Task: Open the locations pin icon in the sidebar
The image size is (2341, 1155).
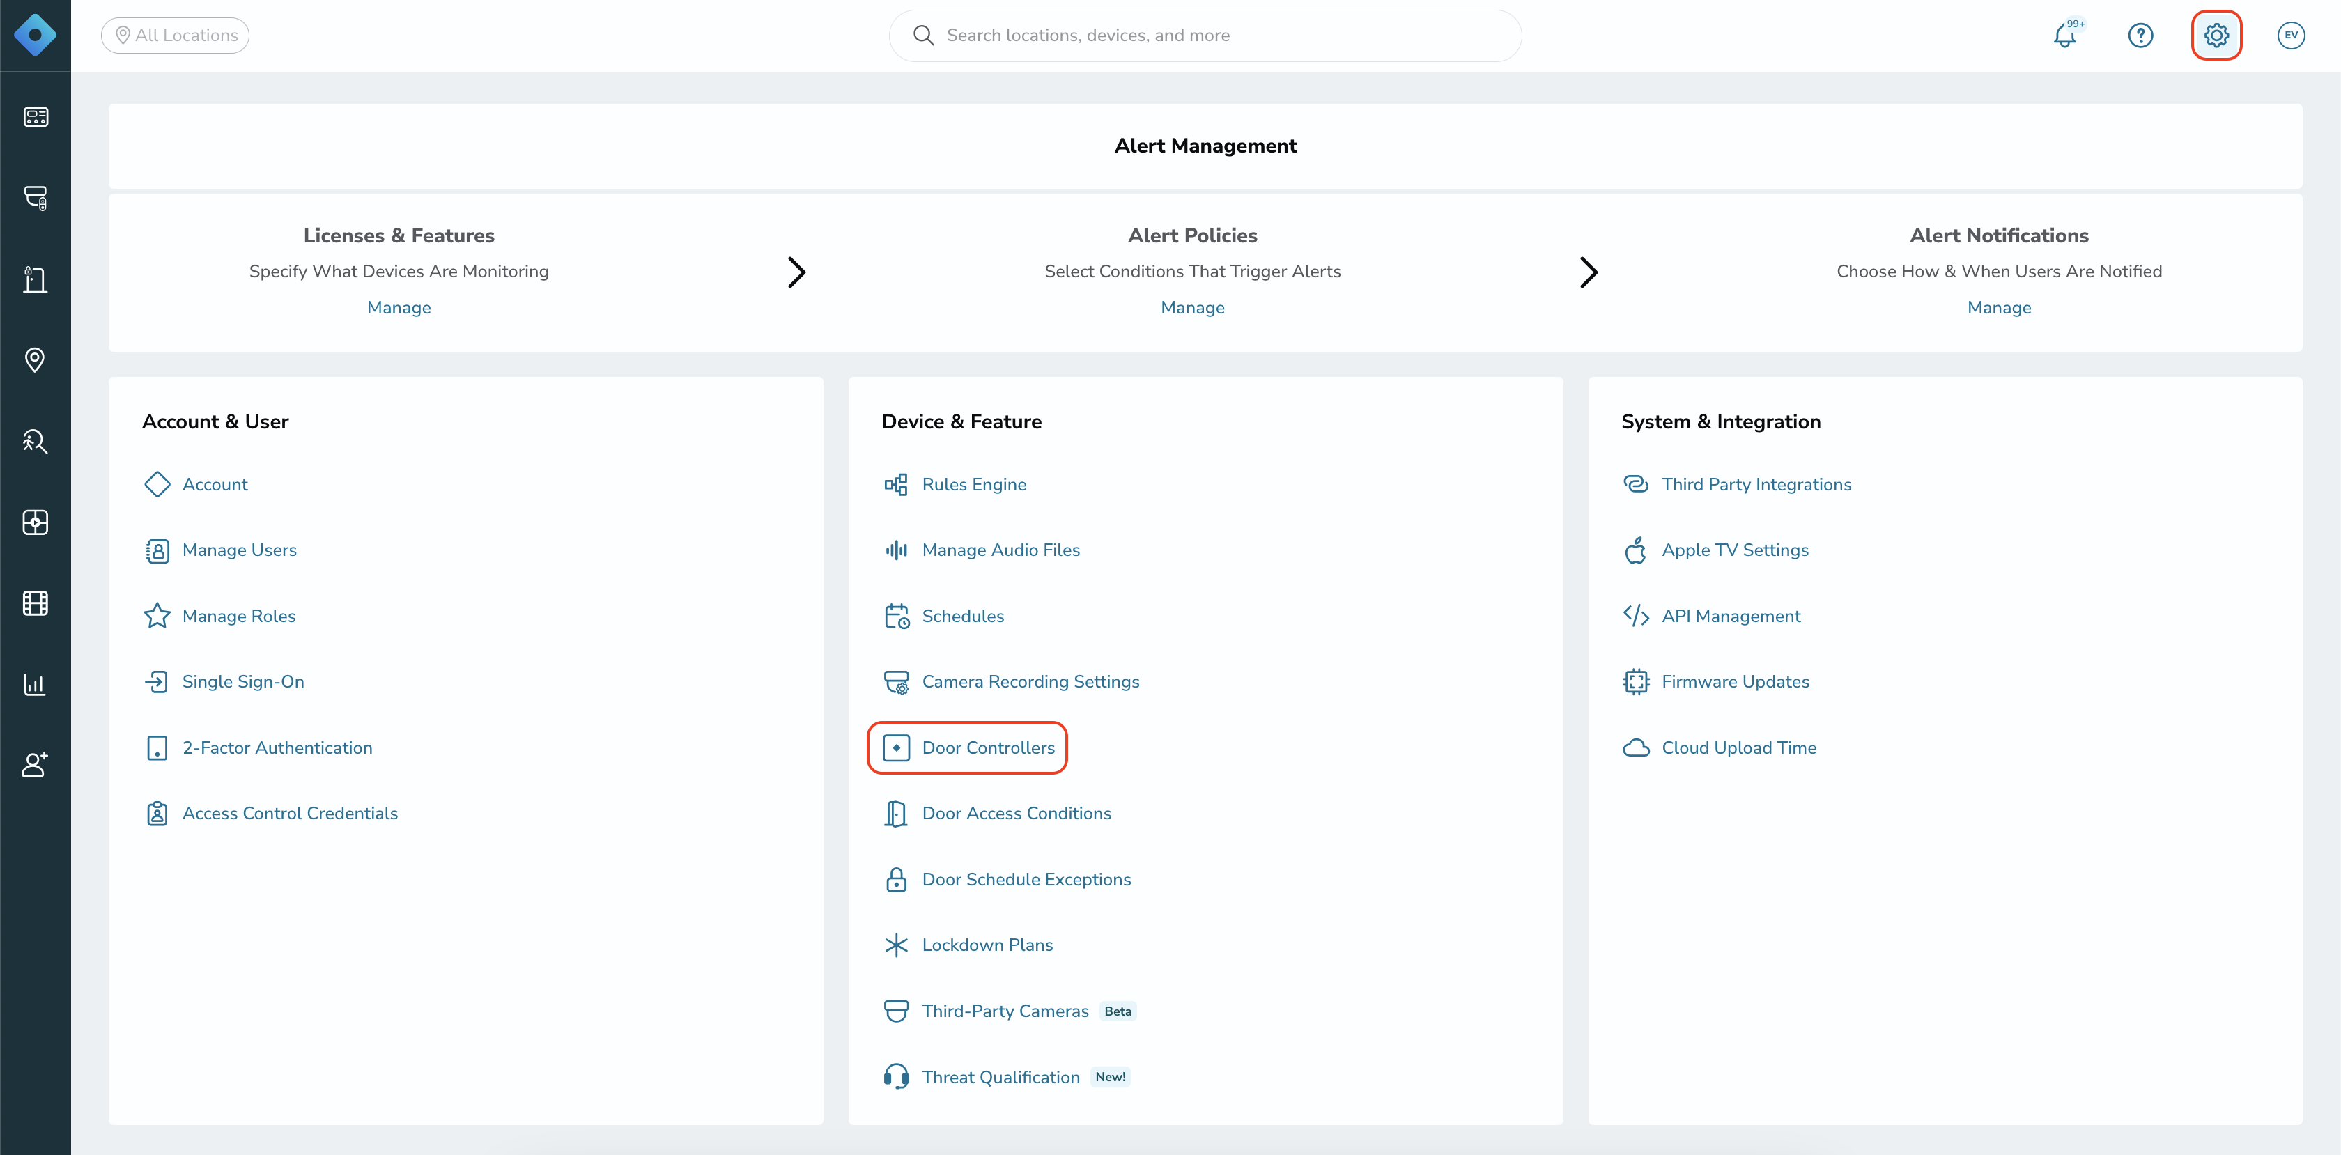Action: 36,360
